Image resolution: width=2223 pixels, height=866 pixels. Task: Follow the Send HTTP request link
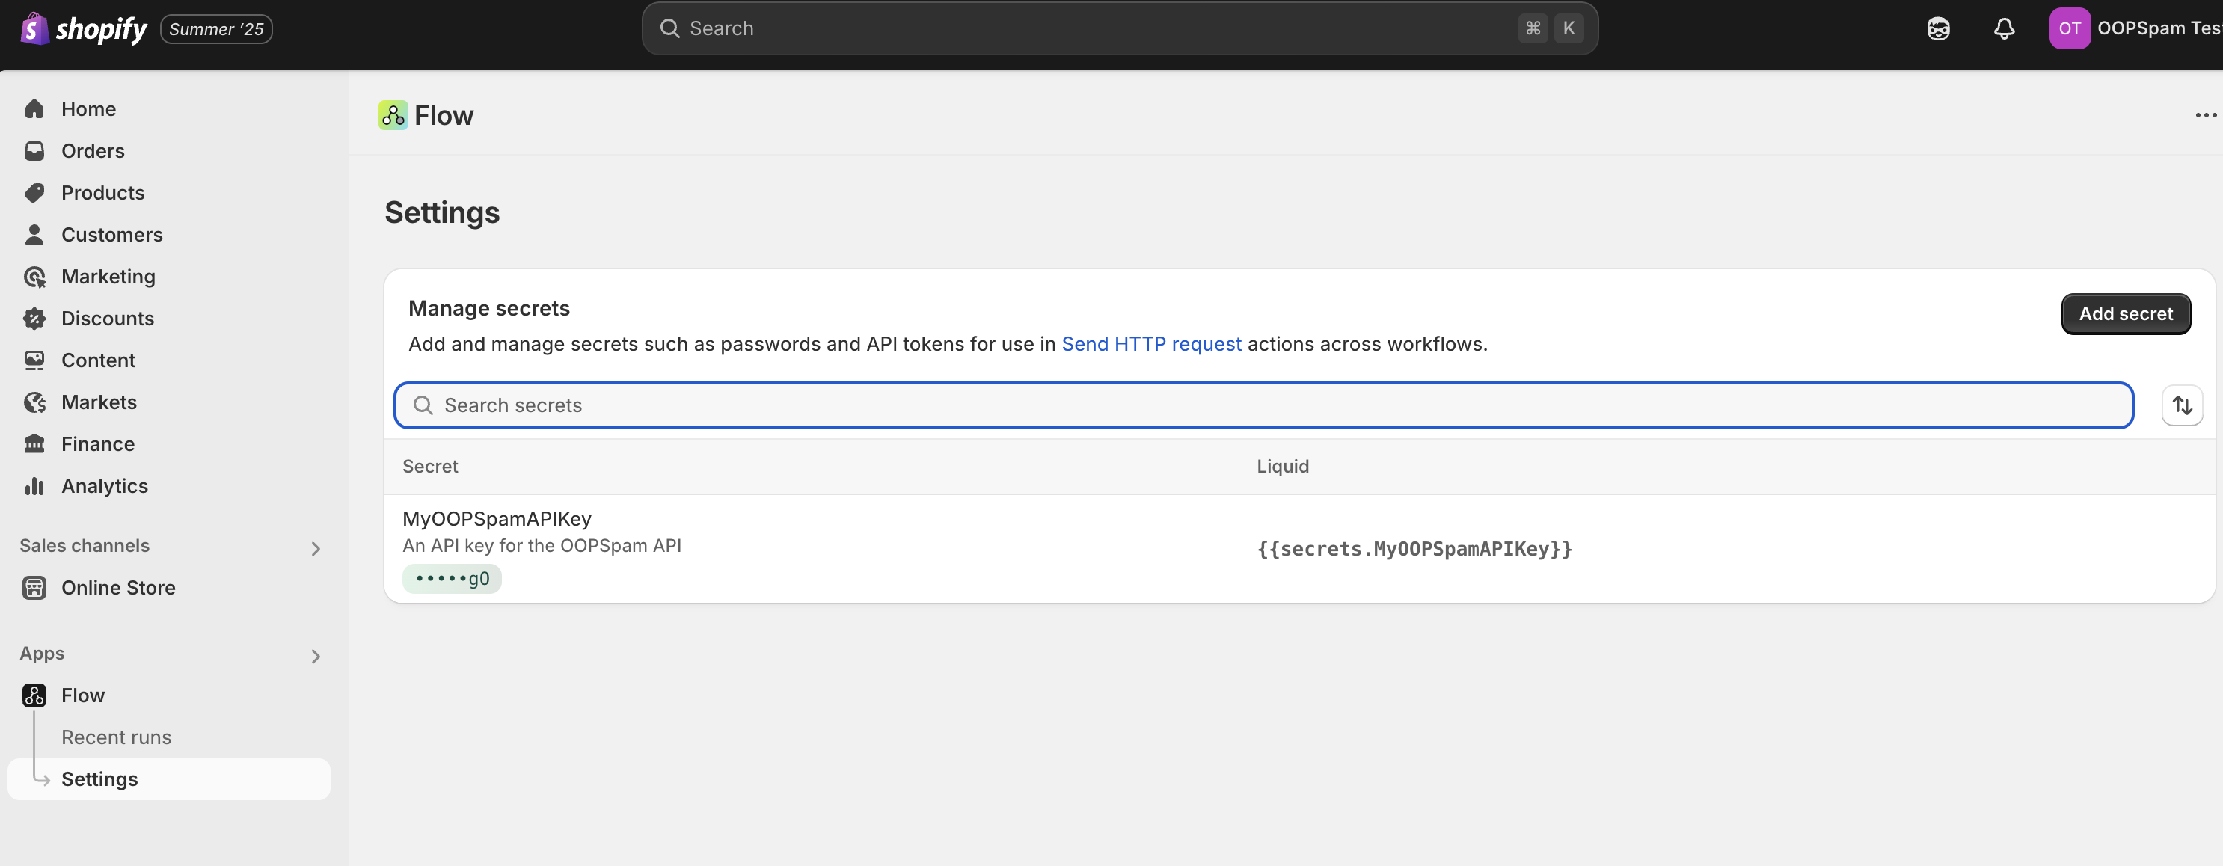(x=1151, y=344)
